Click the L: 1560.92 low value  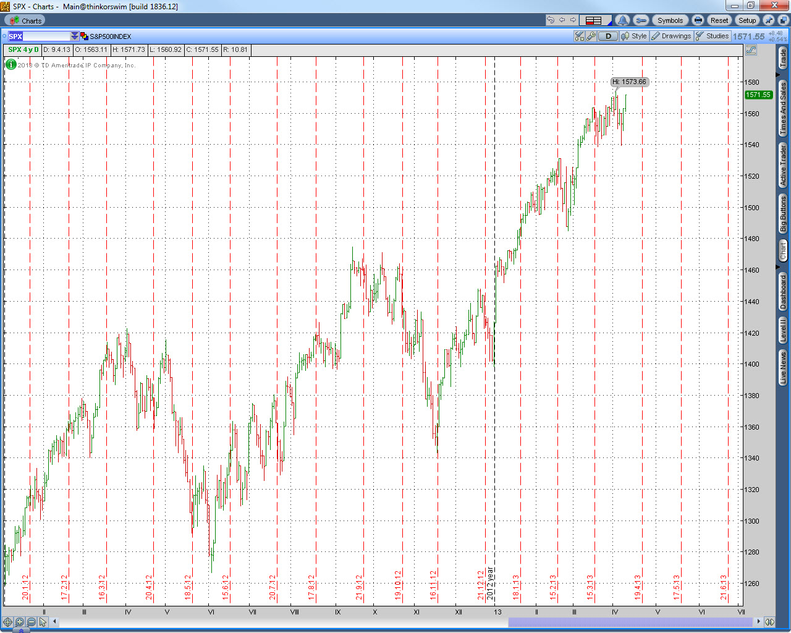point(166,49)
